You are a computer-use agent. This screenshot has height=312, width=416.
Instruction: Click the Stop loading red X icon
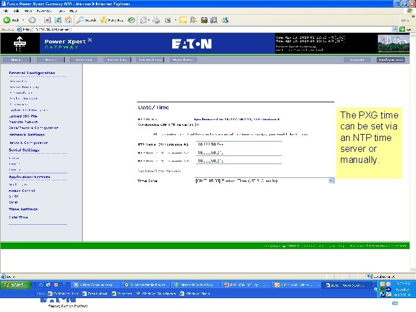[47, 20]
